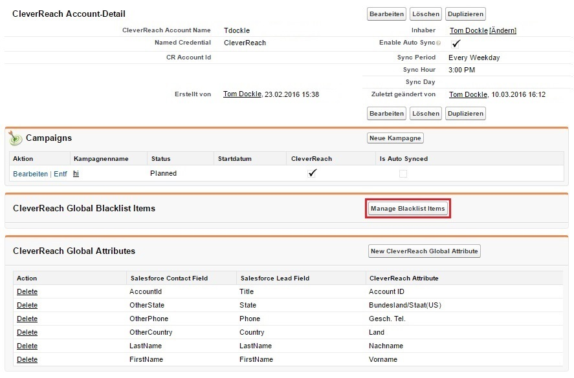The image size is (574, 378).
Task: Toggle CleverReach checkmark for campaign hi
Action: (312, 173)
